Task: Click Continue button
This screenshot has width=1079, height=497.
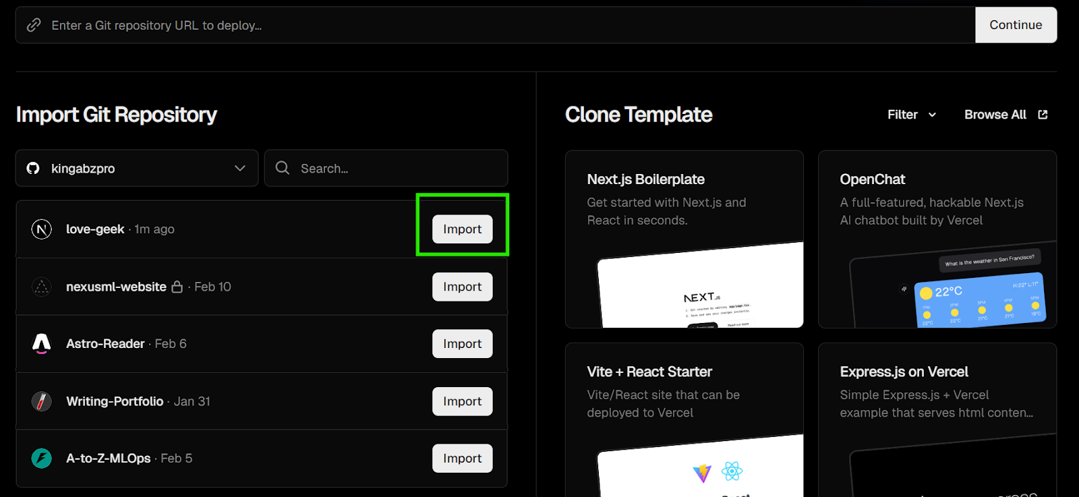Action: 1016,25
